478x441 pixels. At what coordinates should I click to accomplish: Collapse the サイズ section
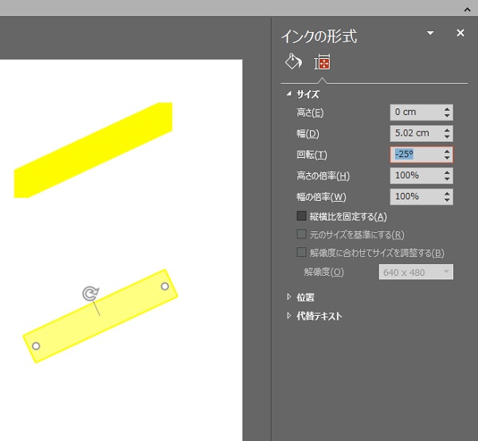[289, 93]
